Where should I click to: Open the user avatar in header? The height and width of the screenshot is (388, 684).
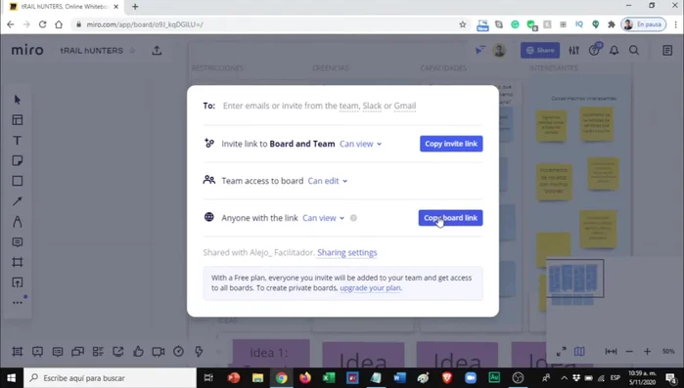[x=499, y=51]
